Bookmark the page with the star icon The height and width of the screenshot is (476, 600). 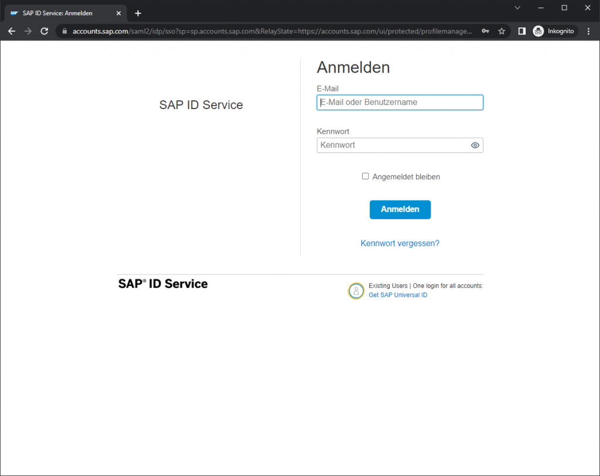(x=502, y=31)
